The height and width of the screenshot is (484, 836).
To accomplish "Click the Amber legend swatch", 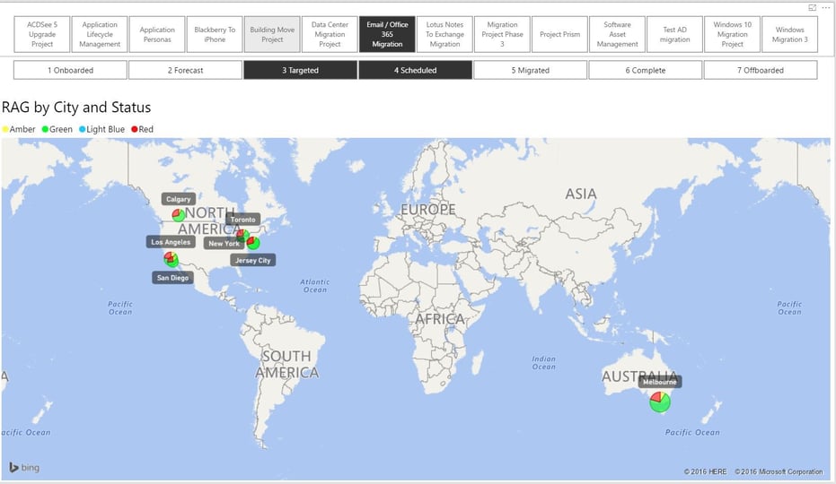I will click(5, 129).
